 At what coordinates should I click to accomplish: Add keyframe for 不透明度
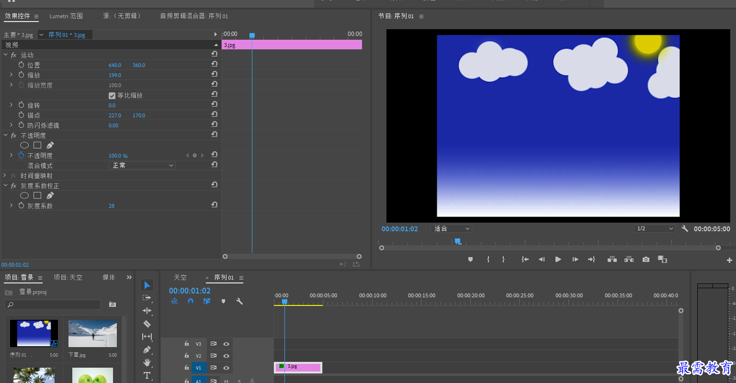[194, 155]
